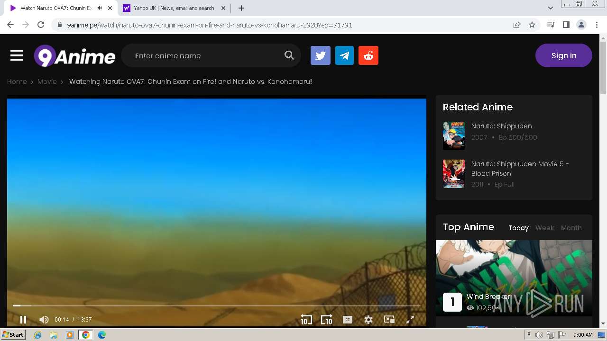Open the Chrome three-dot menu
The height and width of the screenshot is (341, 607).
[x=597, y=25]
